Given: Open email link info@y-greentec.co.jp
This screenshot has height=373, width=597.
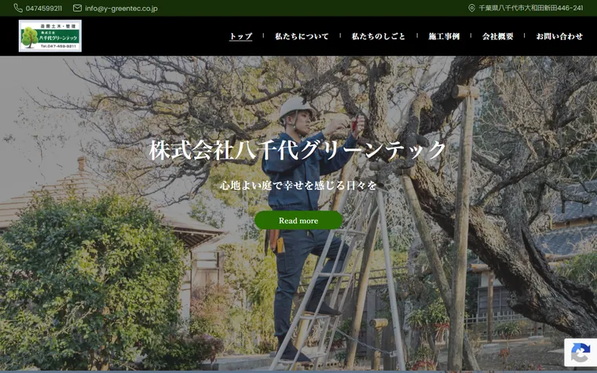Looking at the screenshot, I should 122,9.
